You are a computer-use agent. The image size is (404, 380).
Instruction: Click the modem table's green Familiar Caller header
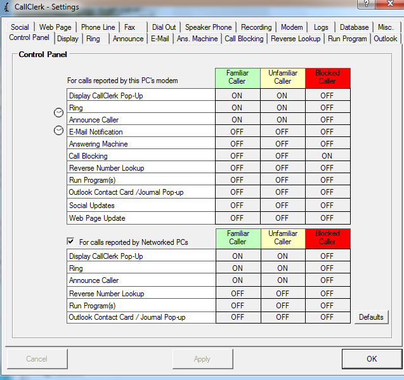238,77
